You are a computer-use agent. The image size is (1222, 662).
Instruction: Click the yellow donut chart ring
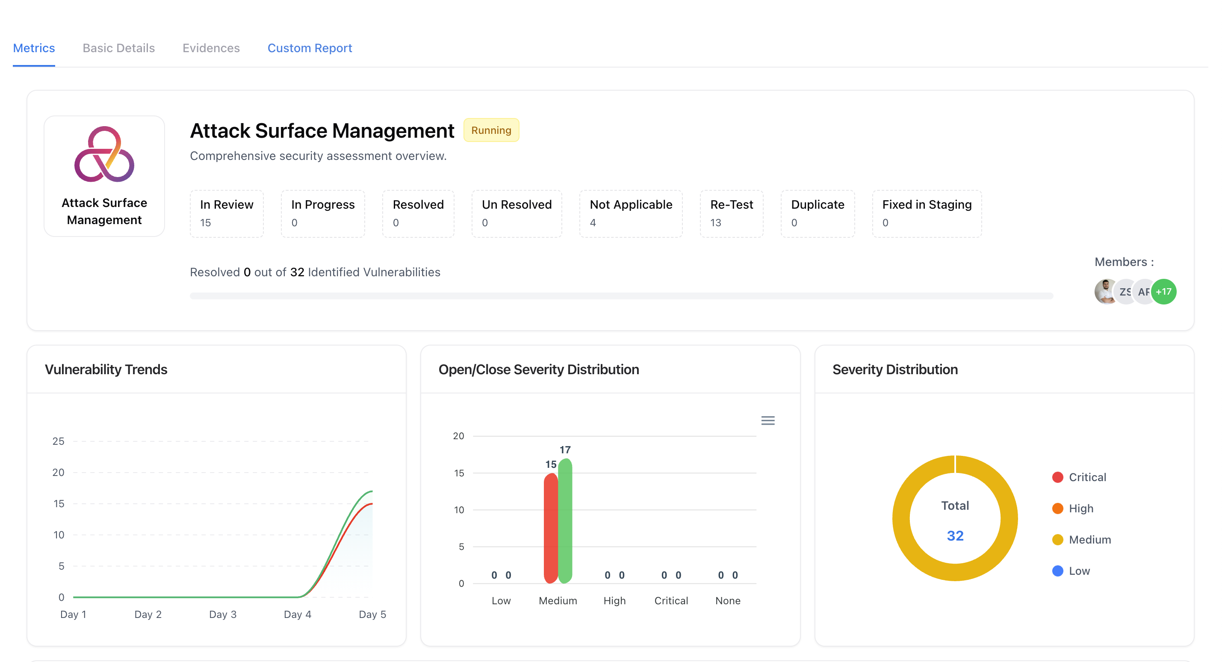[x=901, y=518]
